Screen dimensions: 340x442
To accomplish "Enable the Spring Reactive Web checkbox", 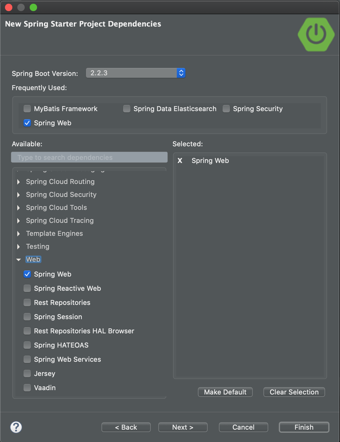I will point(28,288).
